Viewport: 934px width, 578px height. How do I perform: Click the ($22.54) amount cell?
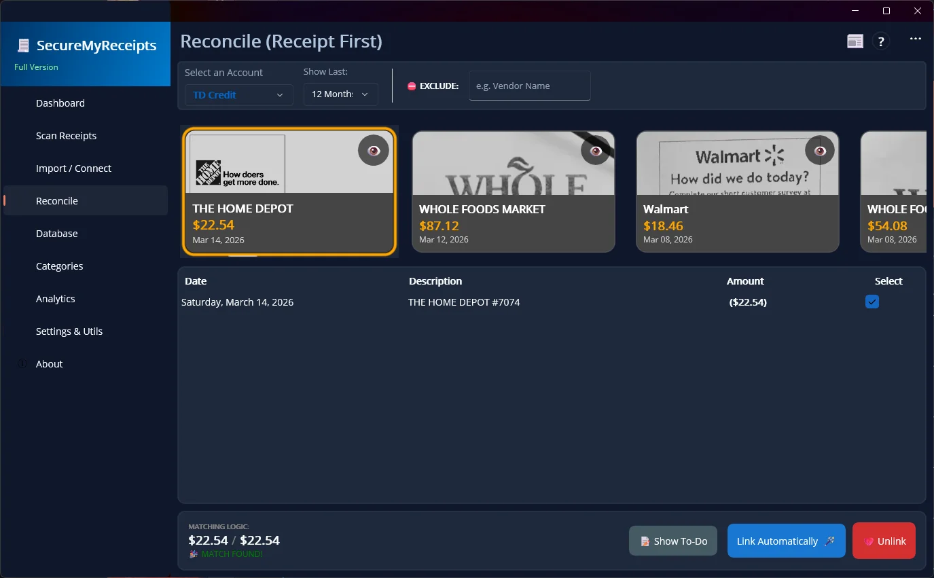tap(748, 302)
